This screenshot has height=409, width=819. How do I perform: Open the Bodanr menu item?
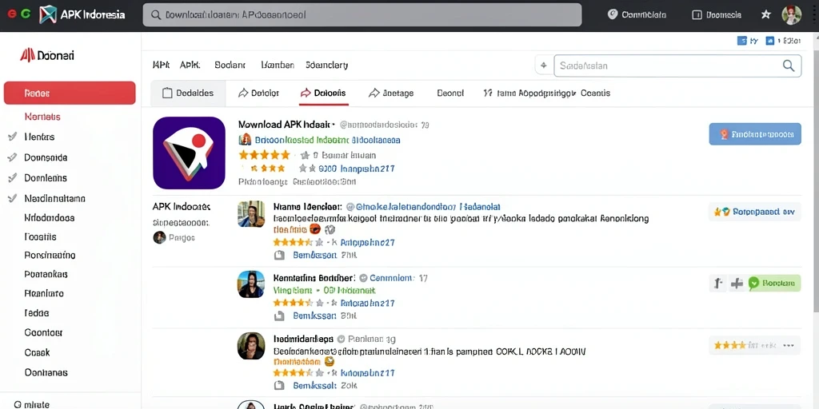coord(230,66)
